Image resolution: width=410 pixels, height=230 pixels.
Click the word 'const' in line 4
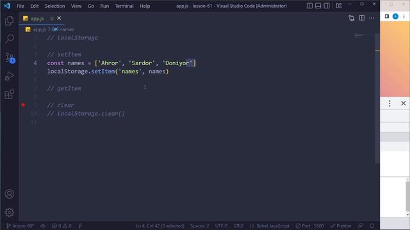[56, 63]
